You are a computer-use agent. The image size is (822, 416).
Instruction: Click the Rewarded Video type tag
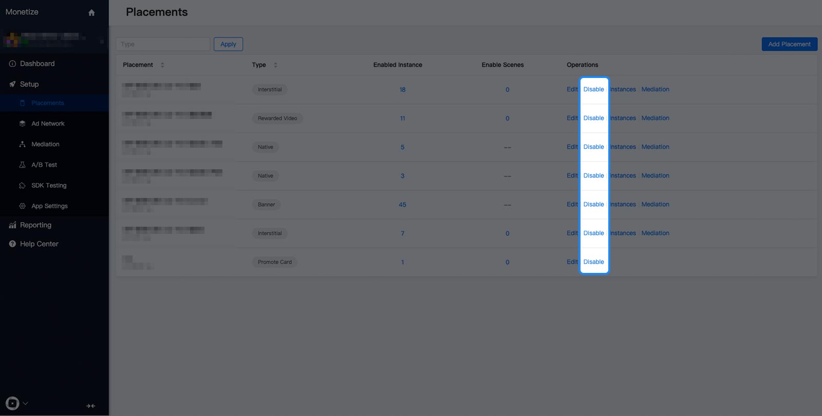tap(277, 118)
